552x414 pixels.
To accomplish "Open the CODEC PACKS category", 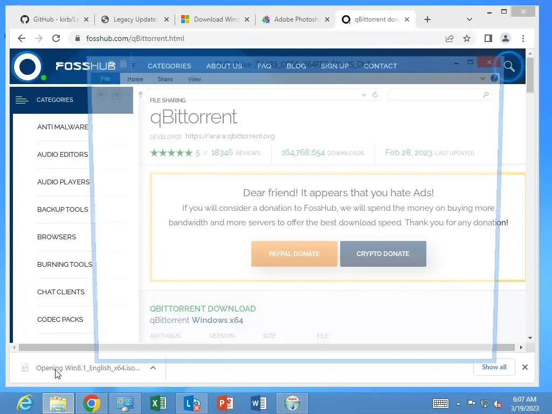I will 60,319.
